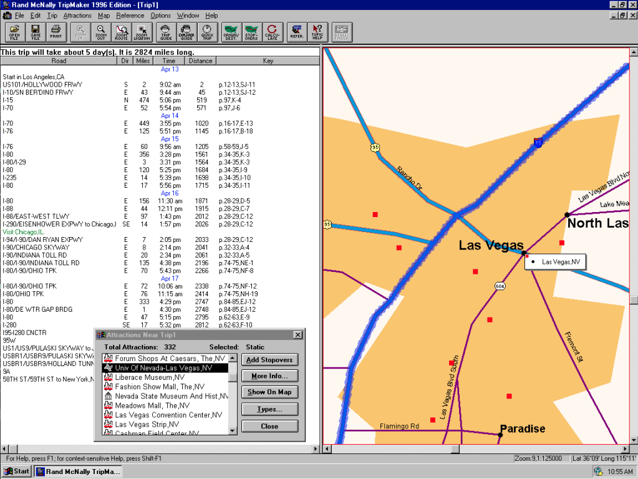Click the Save File toolbar icon
Screen dimensions: 638x479
(x=36, y=31)
